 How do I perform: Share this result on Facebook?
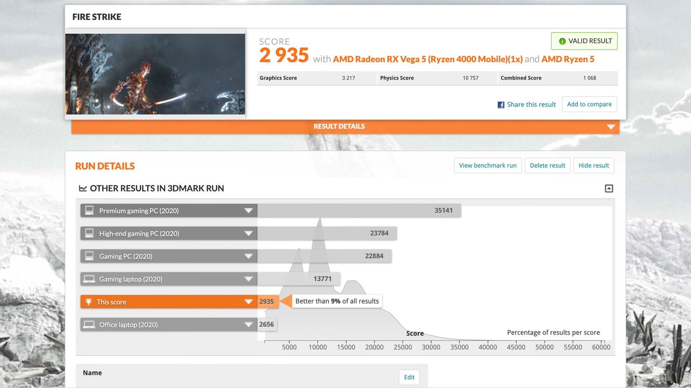click(x=531, y=104)
